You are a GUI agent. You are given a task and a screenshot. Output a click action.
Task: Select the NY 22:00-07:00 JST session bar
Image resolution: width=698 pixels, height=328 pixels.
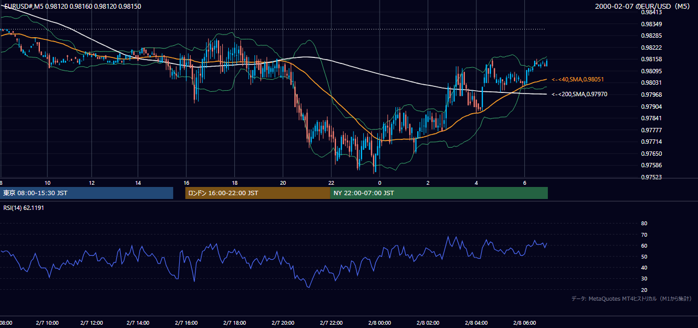click(439, 193)
